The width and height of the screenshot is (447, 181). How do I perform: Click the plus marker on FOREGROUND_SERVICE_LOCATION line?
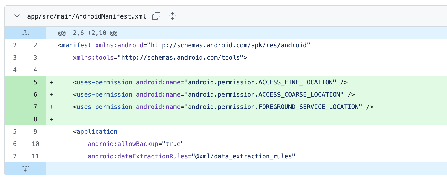52,107
